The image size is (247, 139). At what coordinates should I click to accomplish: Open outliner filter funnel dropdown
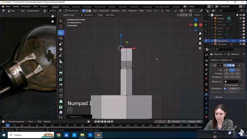tap(242, 11)
